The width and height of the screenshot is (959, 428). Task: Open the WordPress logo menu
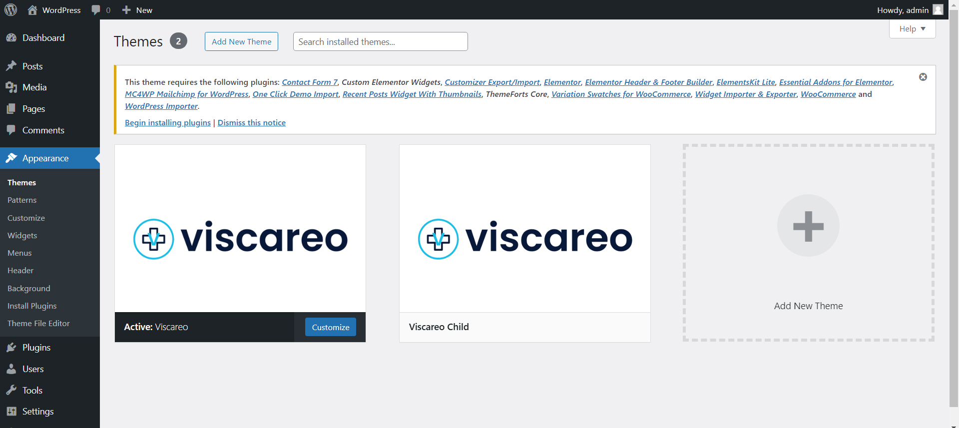click(10, 10)
